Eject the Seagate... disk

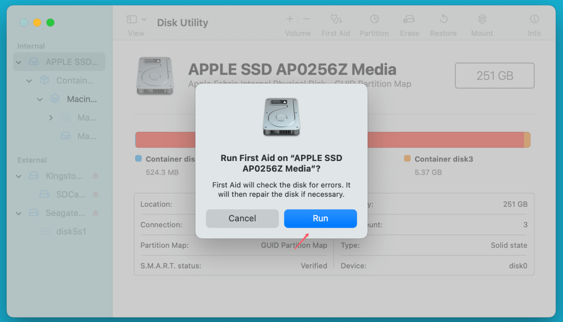95,213
